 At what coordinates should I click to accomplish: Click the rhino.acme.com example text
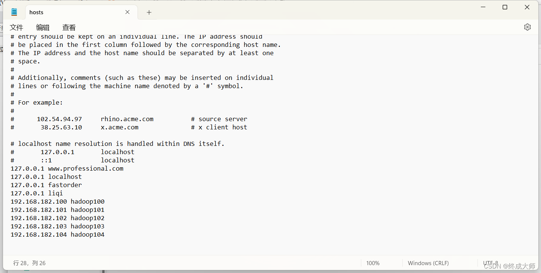tap(127, 119)
